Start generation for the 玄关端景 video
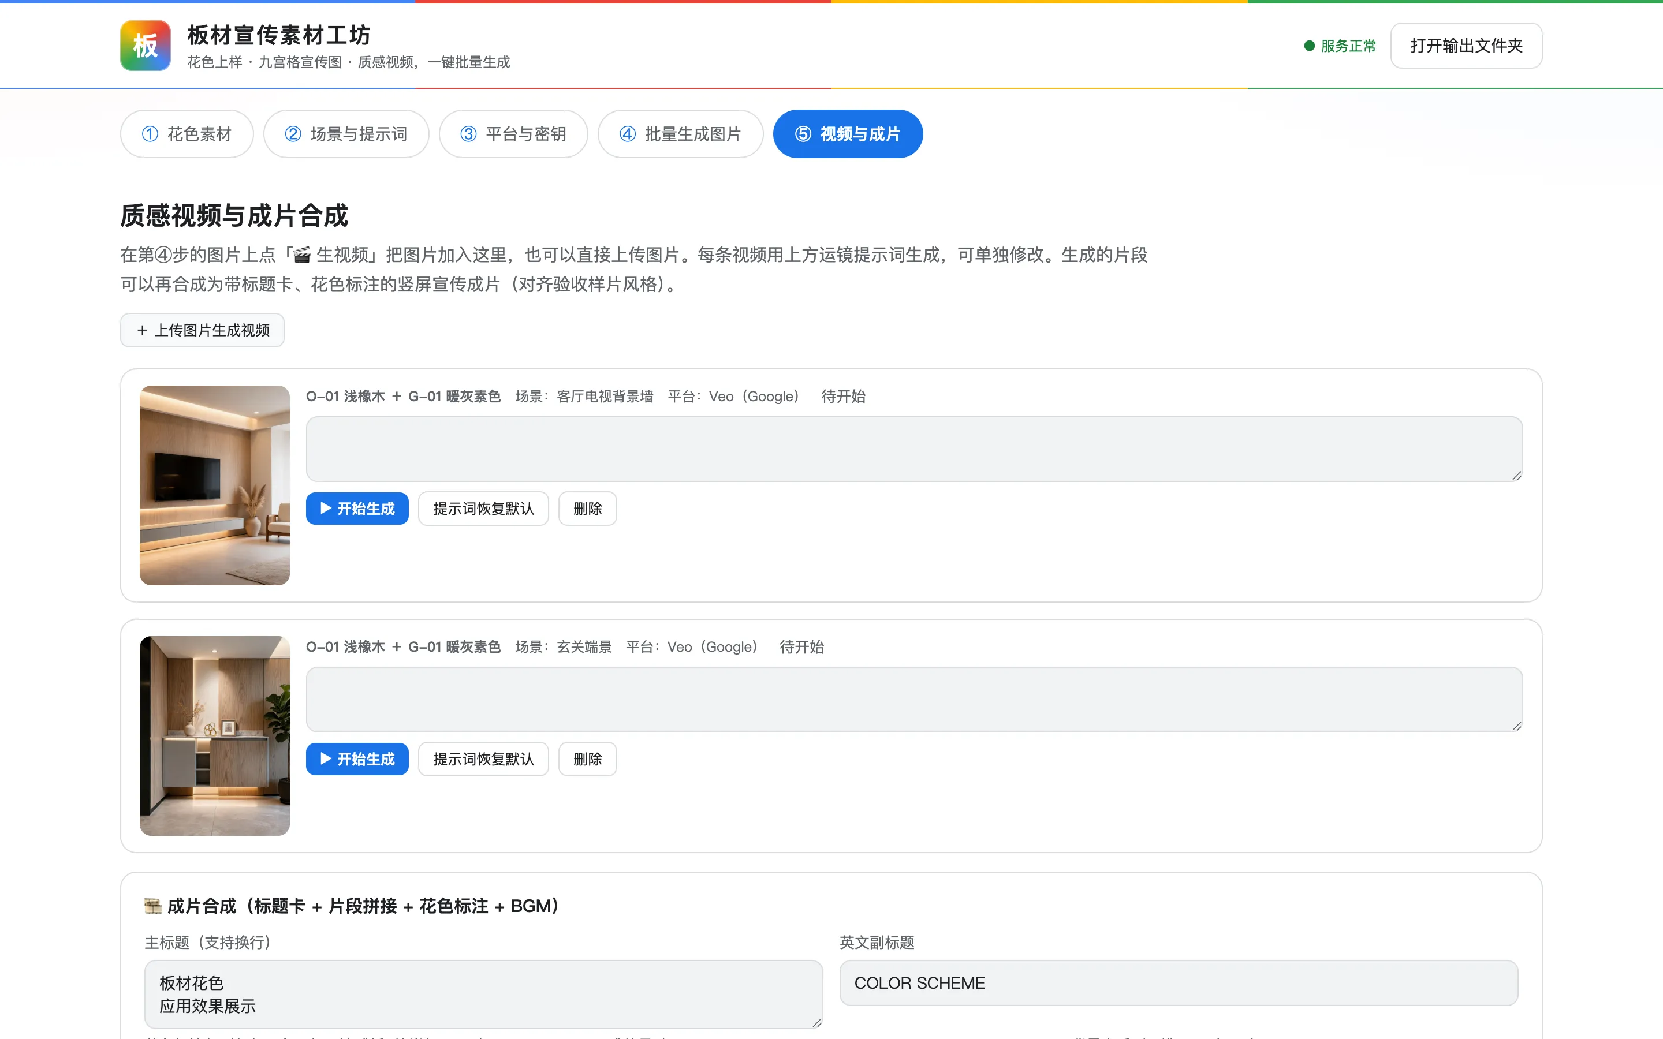1663x1039 pixels. click(x=357, y=759)
